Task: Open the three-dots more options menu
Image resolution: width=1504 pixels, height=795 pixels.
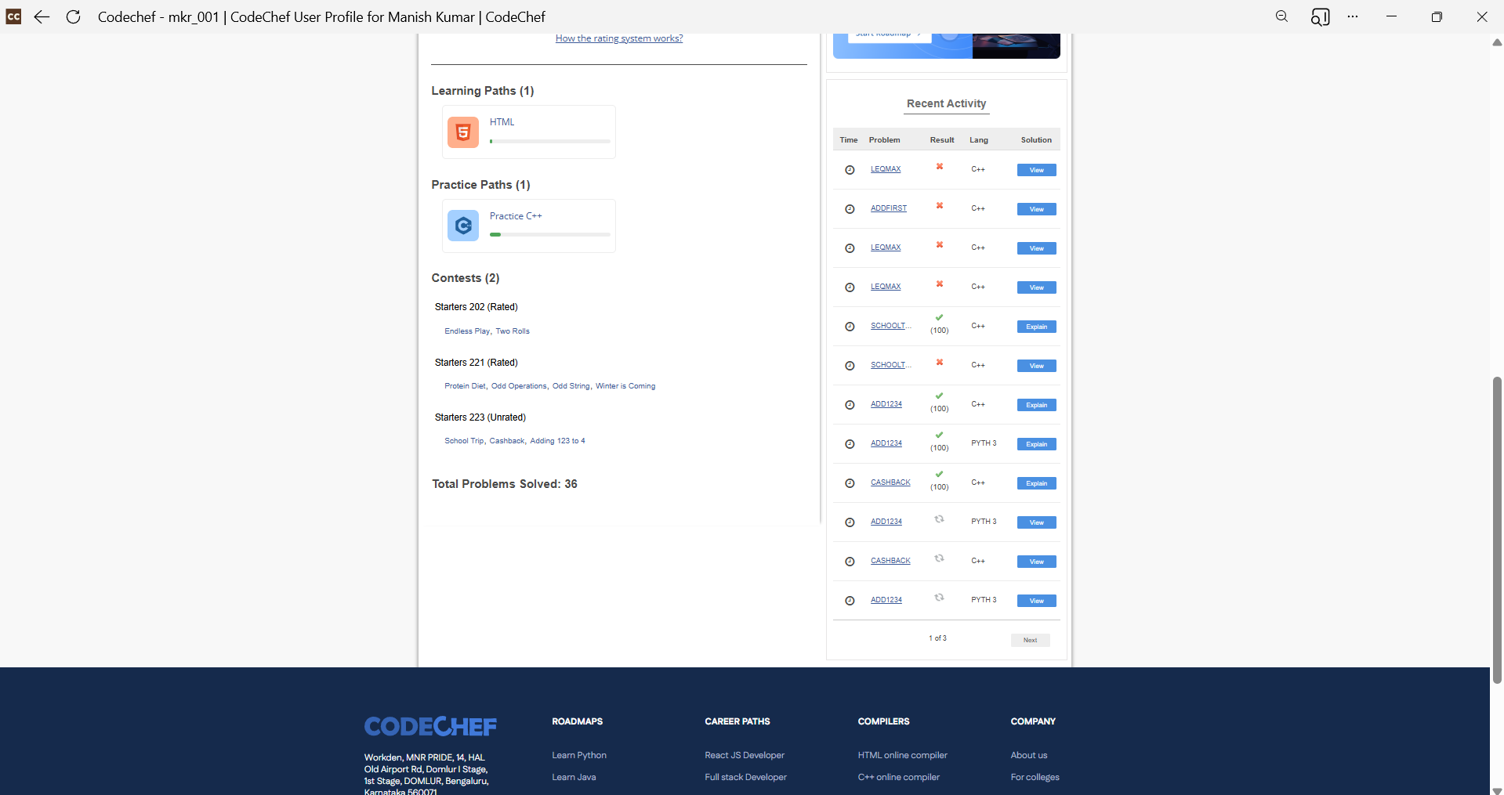Action: point(1353,16)
